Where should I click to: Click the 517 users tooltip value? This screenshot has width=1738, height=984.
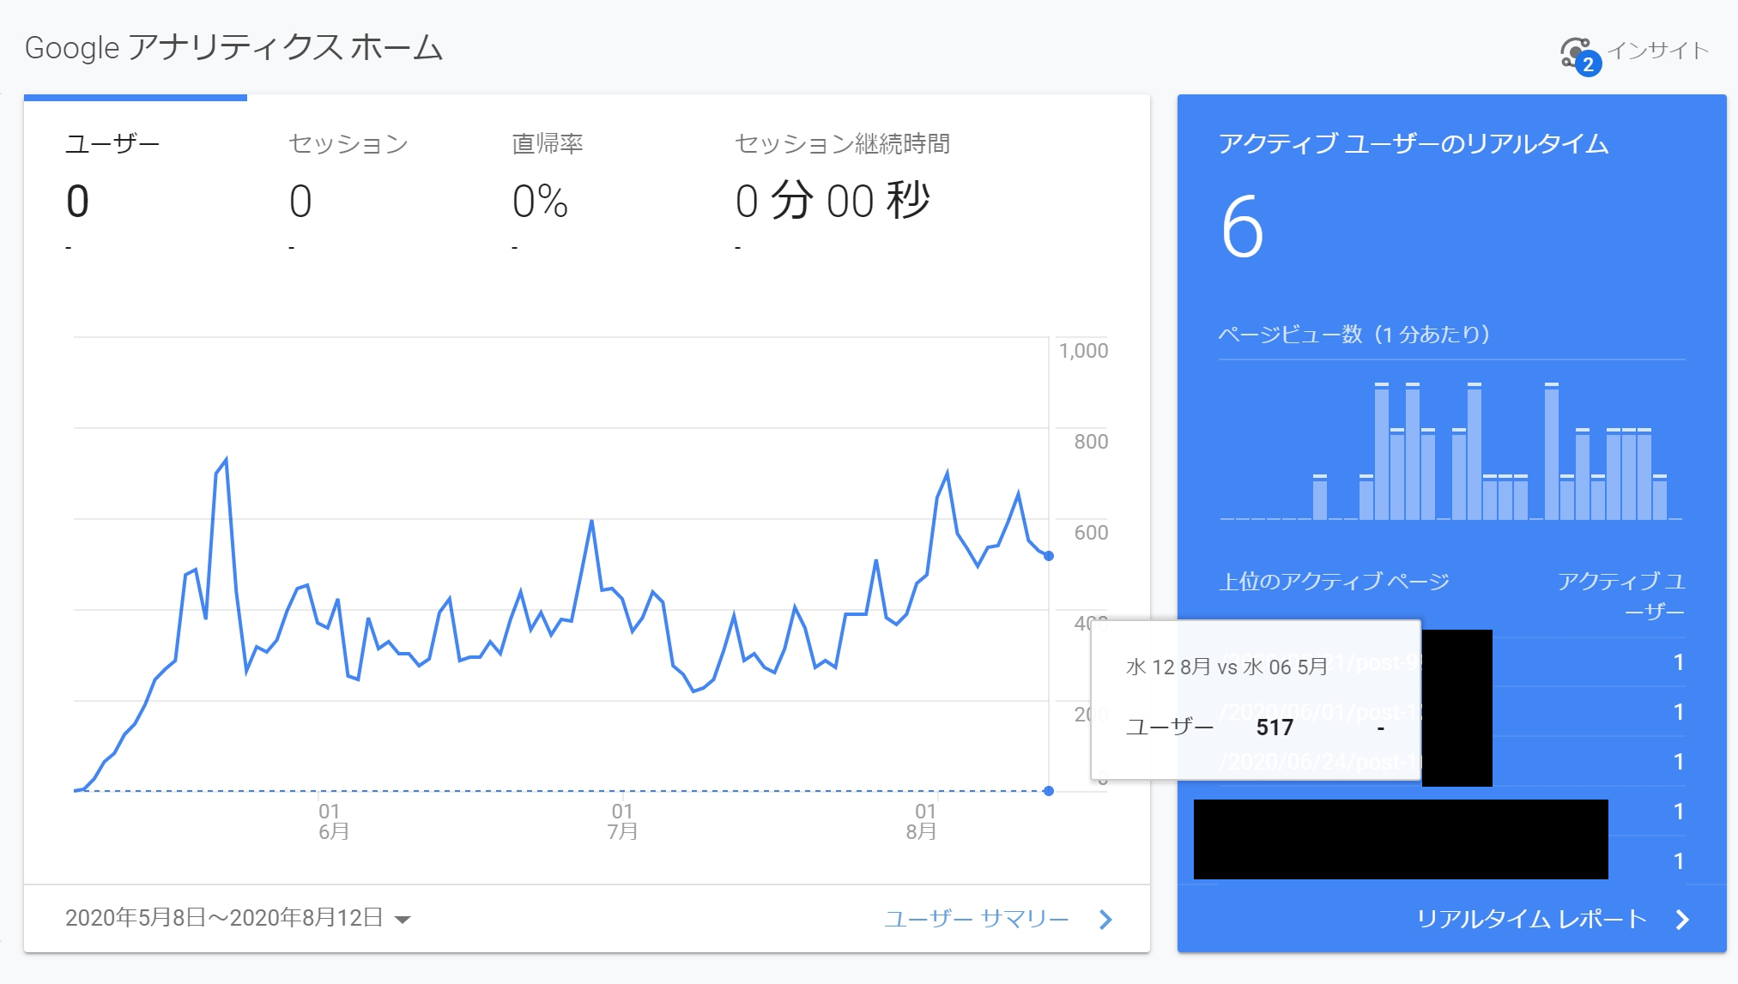(1274, 727)
